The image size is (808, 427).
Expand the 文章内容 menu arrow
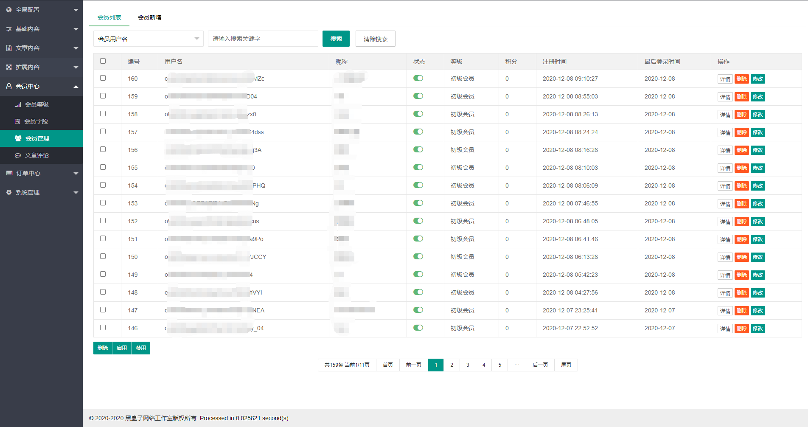pos(76,48)
